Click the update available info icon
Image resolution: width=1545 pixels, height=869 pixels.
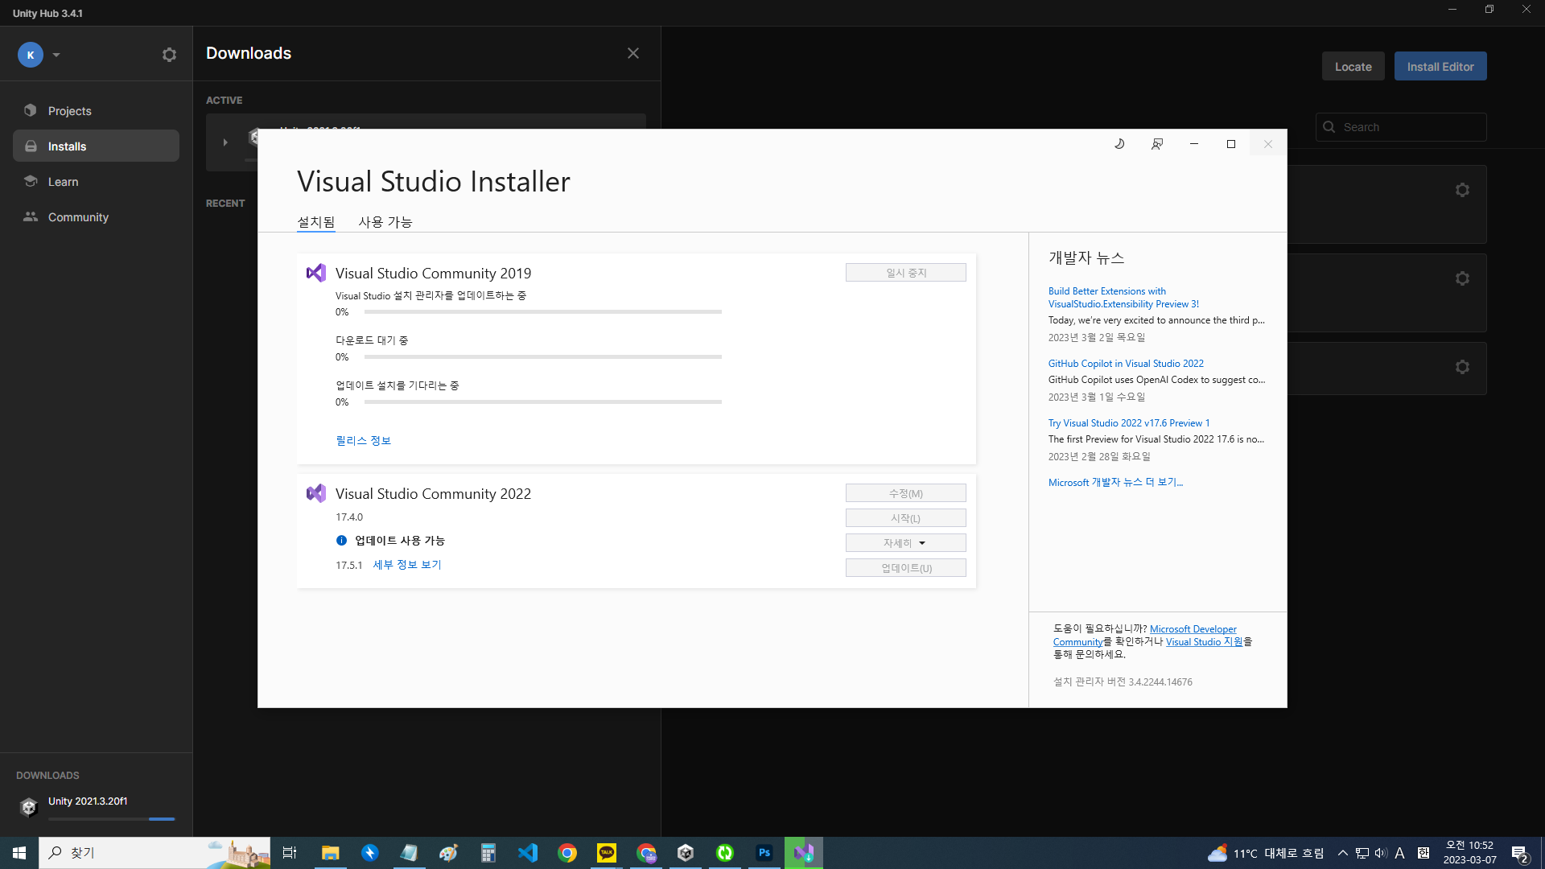341,541
